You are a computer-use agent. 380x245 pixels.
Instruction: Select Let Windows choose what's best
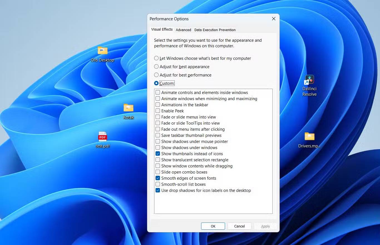156,58
